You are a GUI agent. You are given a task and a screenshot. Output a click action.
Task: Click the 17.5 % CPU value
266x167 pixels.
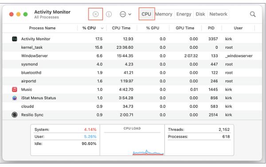tap(99, 39)
